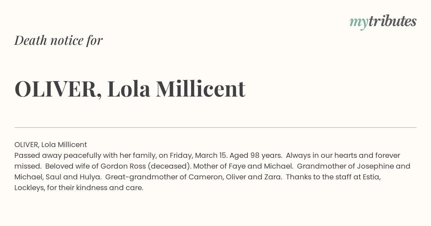Click the name 'Zara' in the notice
Screen dimensions: 431x226
[273, 177]
